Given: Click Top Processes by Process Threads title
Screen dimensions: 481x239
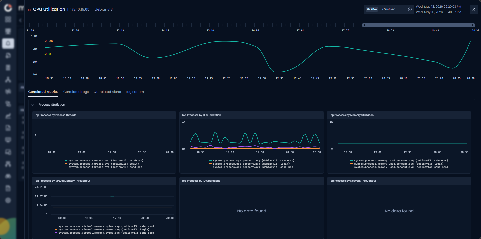Looking at the screenshot, I should coord(55,115).
